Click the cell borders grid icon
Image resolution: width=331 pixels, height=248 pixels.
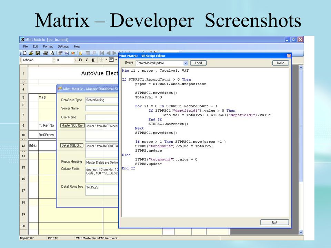(x=101, y=60)
